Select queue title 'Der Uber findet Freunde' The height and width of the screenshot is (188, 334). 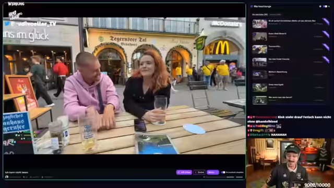coord(279,59)
